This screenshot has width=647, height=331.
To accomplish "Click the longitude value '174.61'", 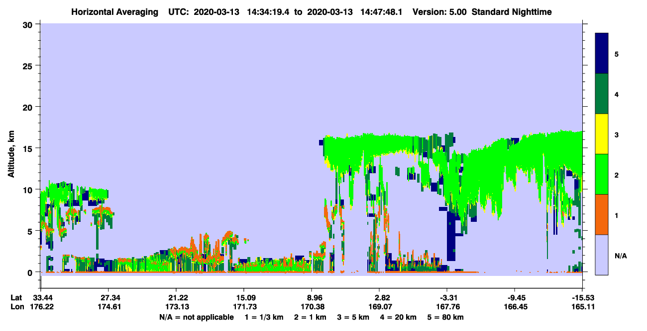I will point(108,307).
